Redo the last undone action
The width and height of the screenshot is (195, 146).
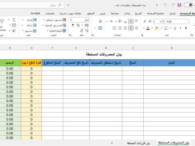(173, 5)
